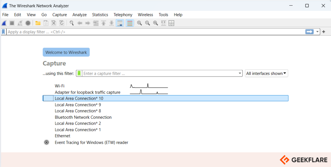Screen dimensions: 331x167
Task: Open the display filter history dropdown
Action: [x=317, y=32]
